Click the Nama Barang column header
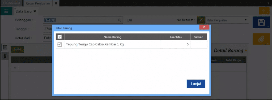 tap(112, 37)
